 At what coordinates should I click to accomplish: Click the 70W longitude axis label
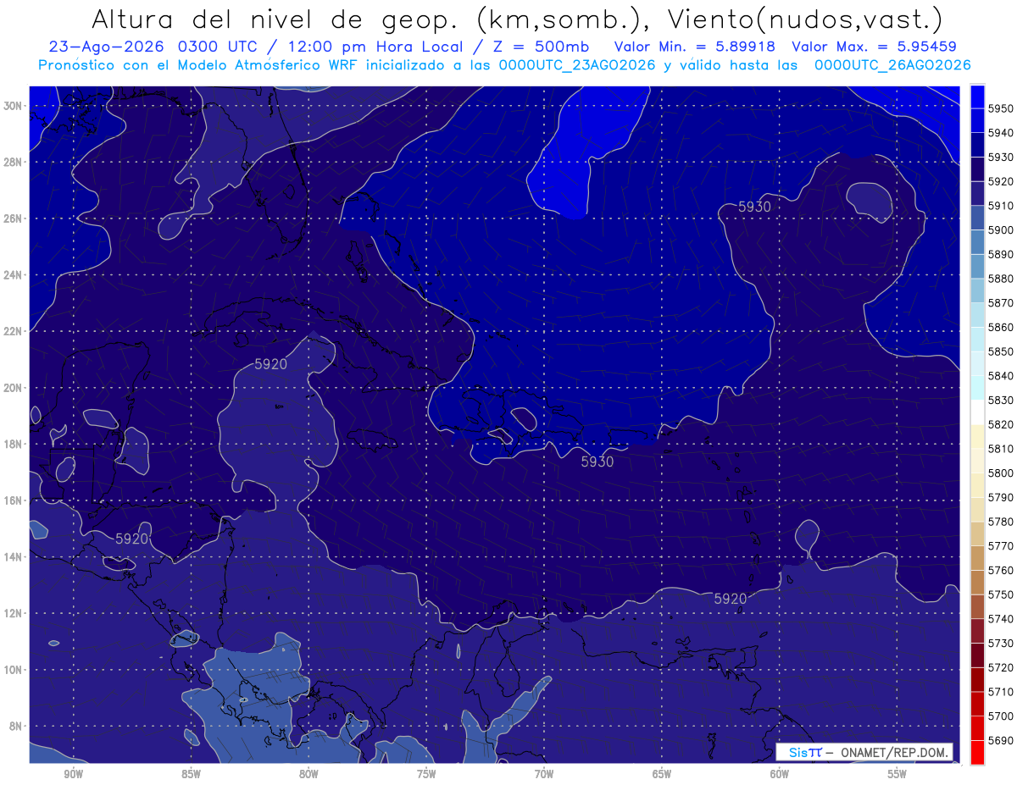point(544,774)
